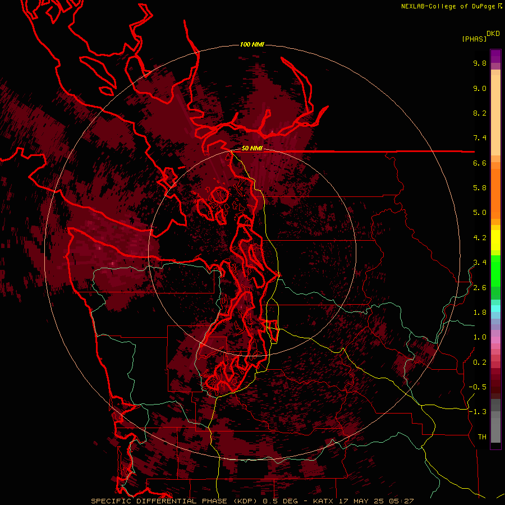Image resolution: width=505 pixels, height=505 pixels.
Task: Click the 50 NMI range ring label
Action: click(252, 149)
